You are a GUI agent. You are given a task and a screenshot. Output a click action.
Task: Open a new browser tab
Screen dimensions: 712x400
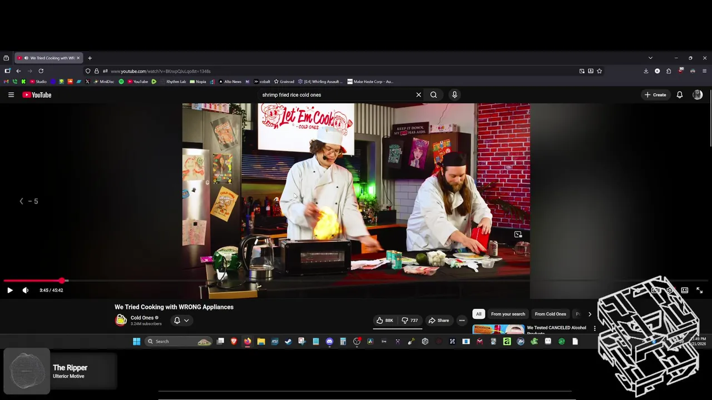click(90, 58)
